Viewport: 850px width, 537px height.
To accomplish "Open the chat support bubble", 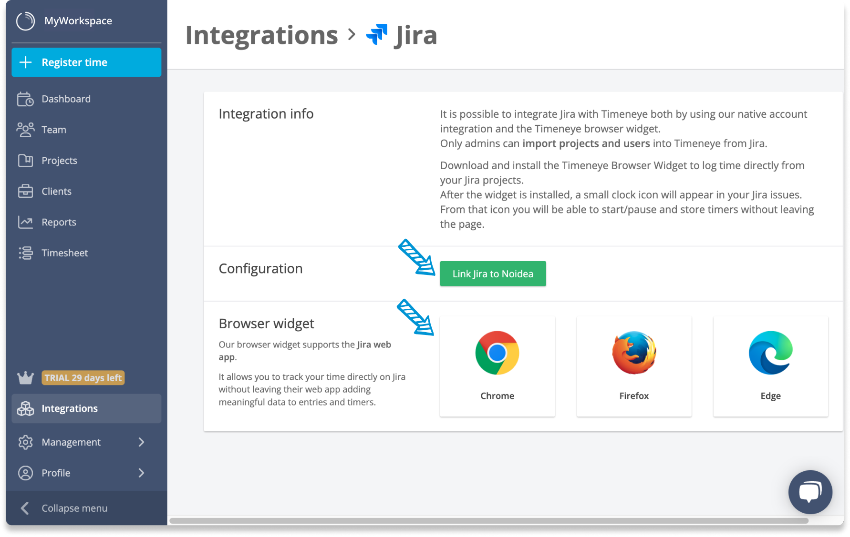I will (x=810, y=492).
